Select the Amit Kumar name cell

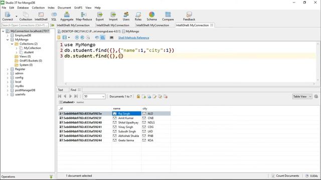click(x=126, y=118)
